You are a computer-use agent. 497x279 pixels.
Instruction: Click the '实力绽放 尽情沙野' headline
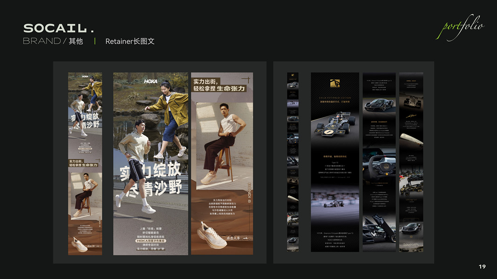point(151,179)
